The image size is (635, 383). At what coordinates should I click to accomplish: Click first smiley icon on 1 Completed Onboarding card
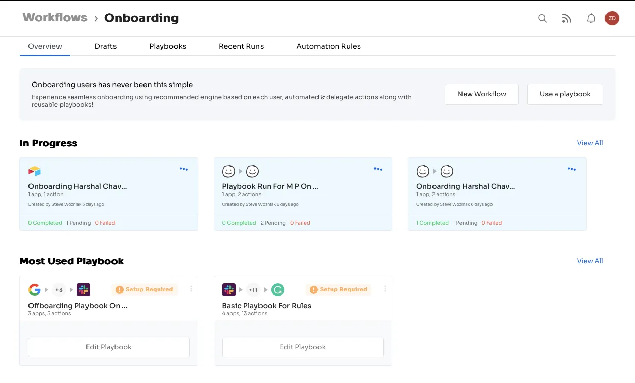(x=423, y=171)
